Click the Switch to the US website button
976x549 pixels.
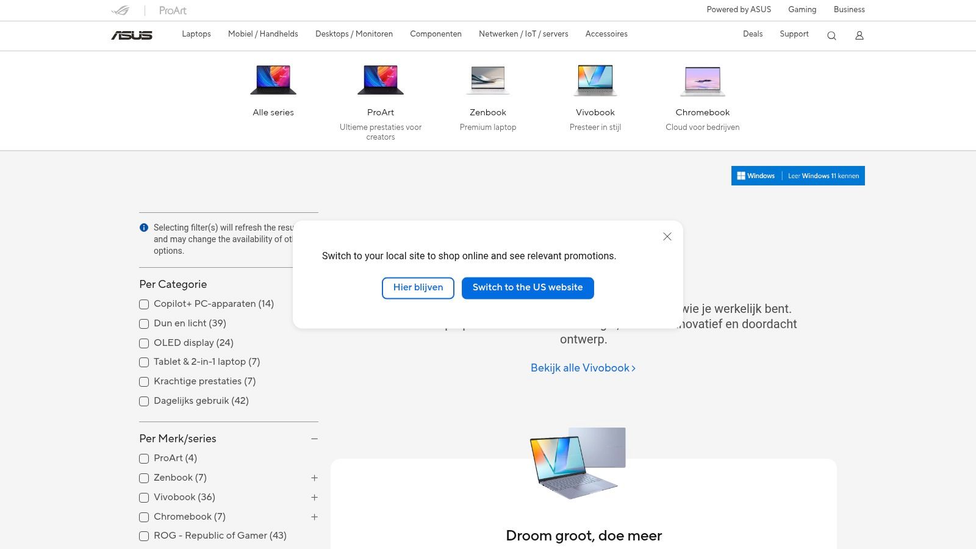pyautogui.click(x=528, y=287)
